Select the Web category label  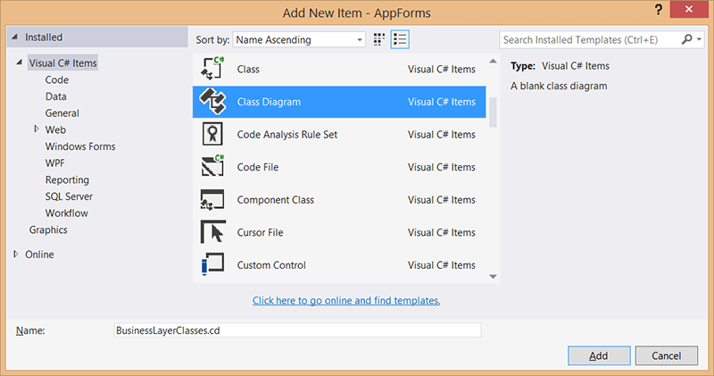coord(55,130)
